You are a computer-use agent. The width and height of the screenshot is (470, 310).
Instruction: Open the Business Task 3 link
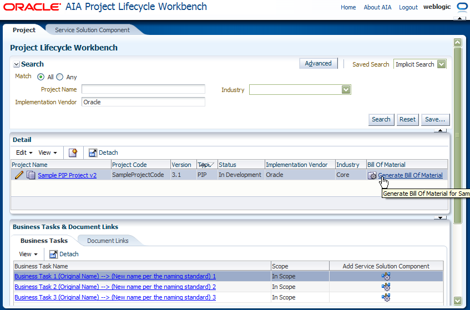(115, 297)
